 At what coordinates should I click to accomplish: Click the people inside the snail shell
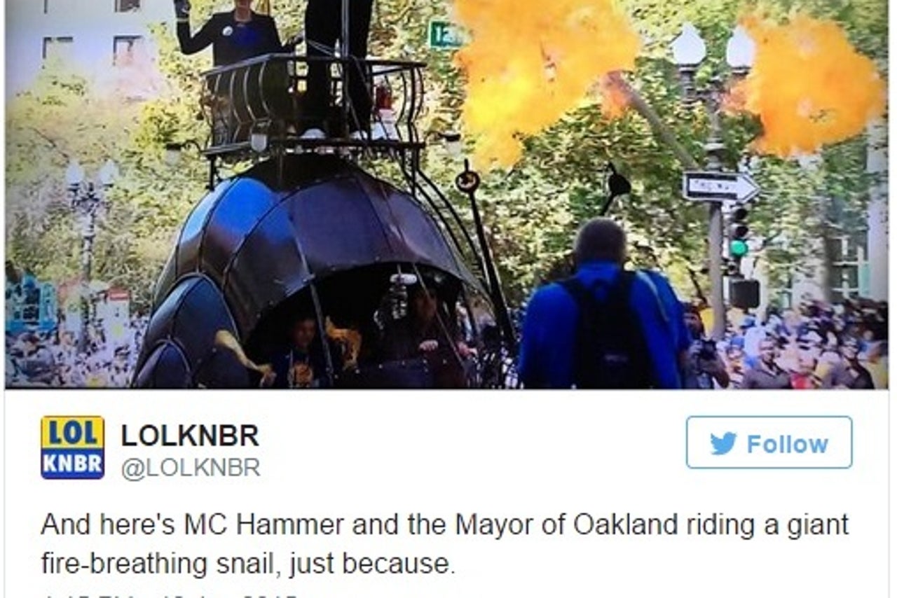click(364, 336)
